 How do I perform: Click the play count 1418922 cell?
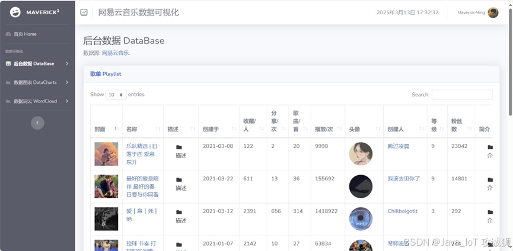tap(326, 211)
